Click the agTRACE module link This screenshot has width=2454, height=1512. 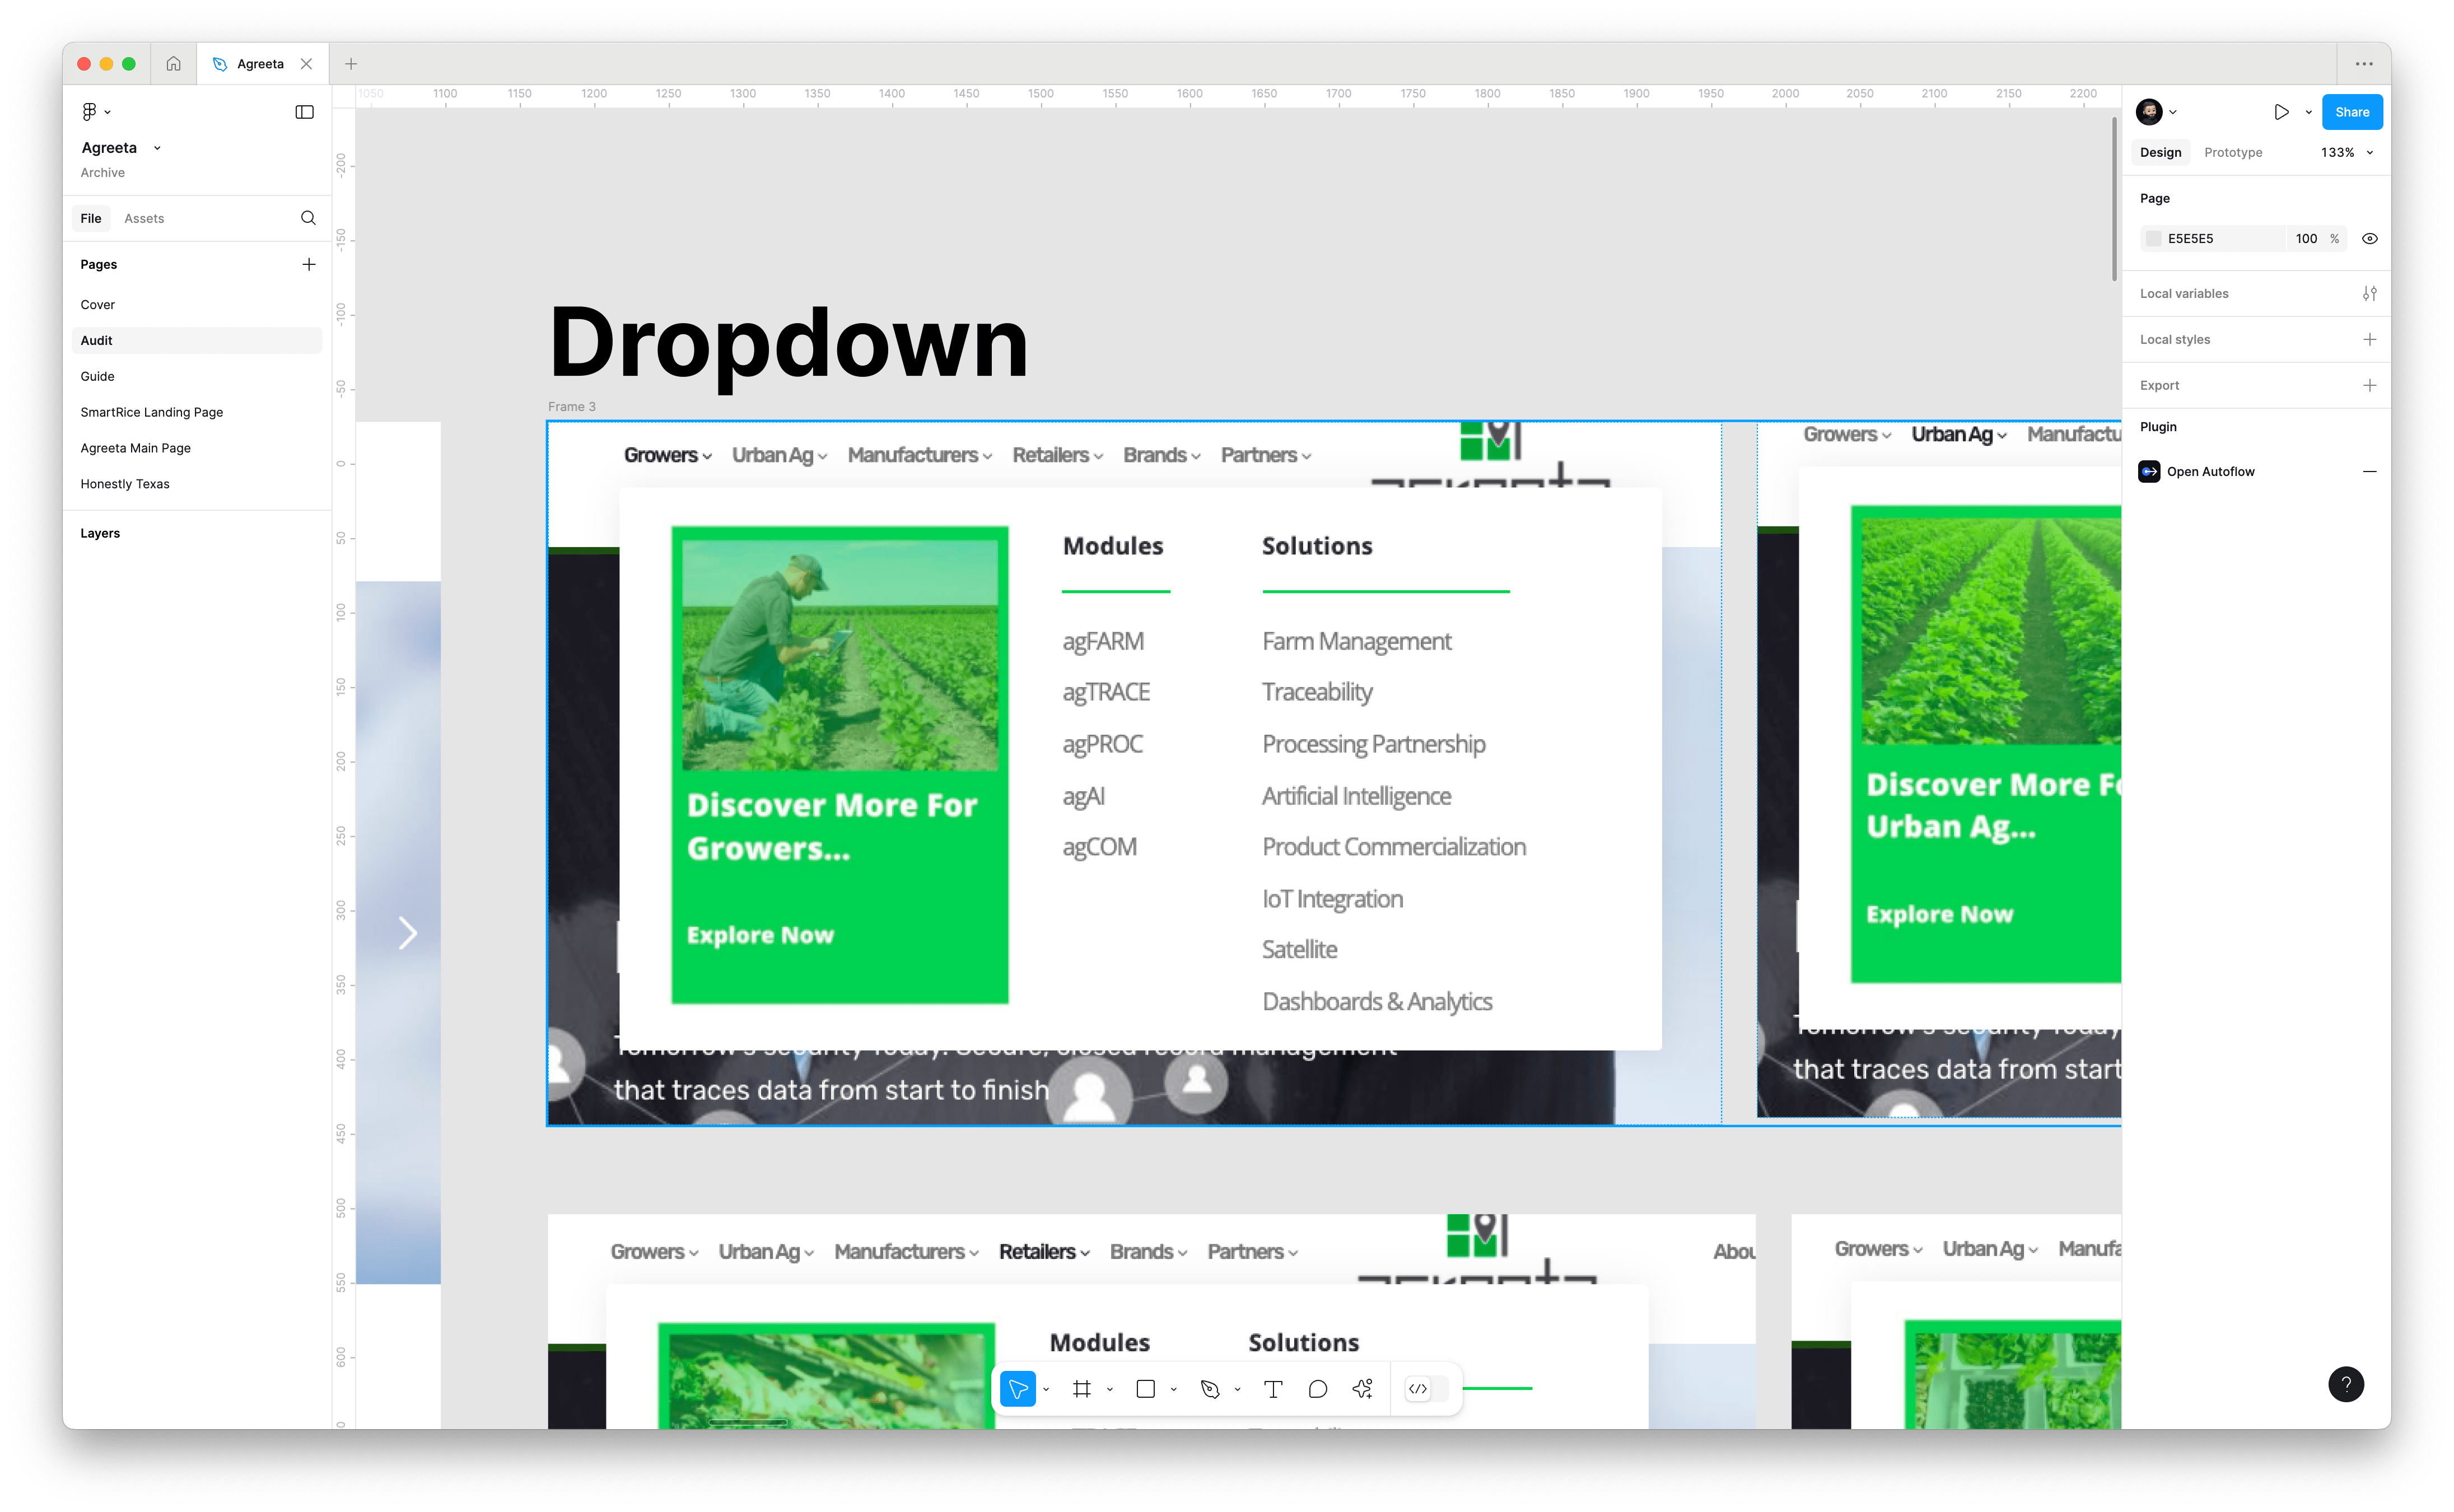coord(1106,692)
